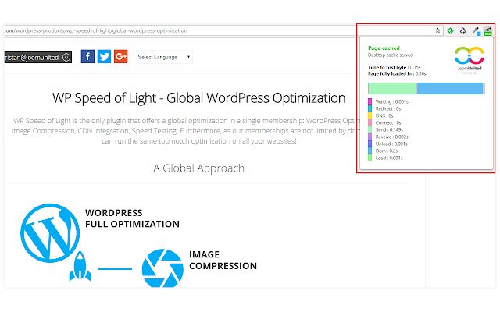
Task: Click the yellow DNS color swatch
Action: tap(370, 115)
